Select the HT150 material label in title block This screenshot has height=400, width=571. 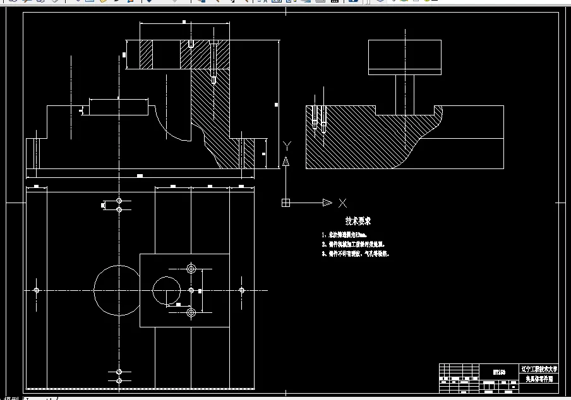(x=499, y=372)
